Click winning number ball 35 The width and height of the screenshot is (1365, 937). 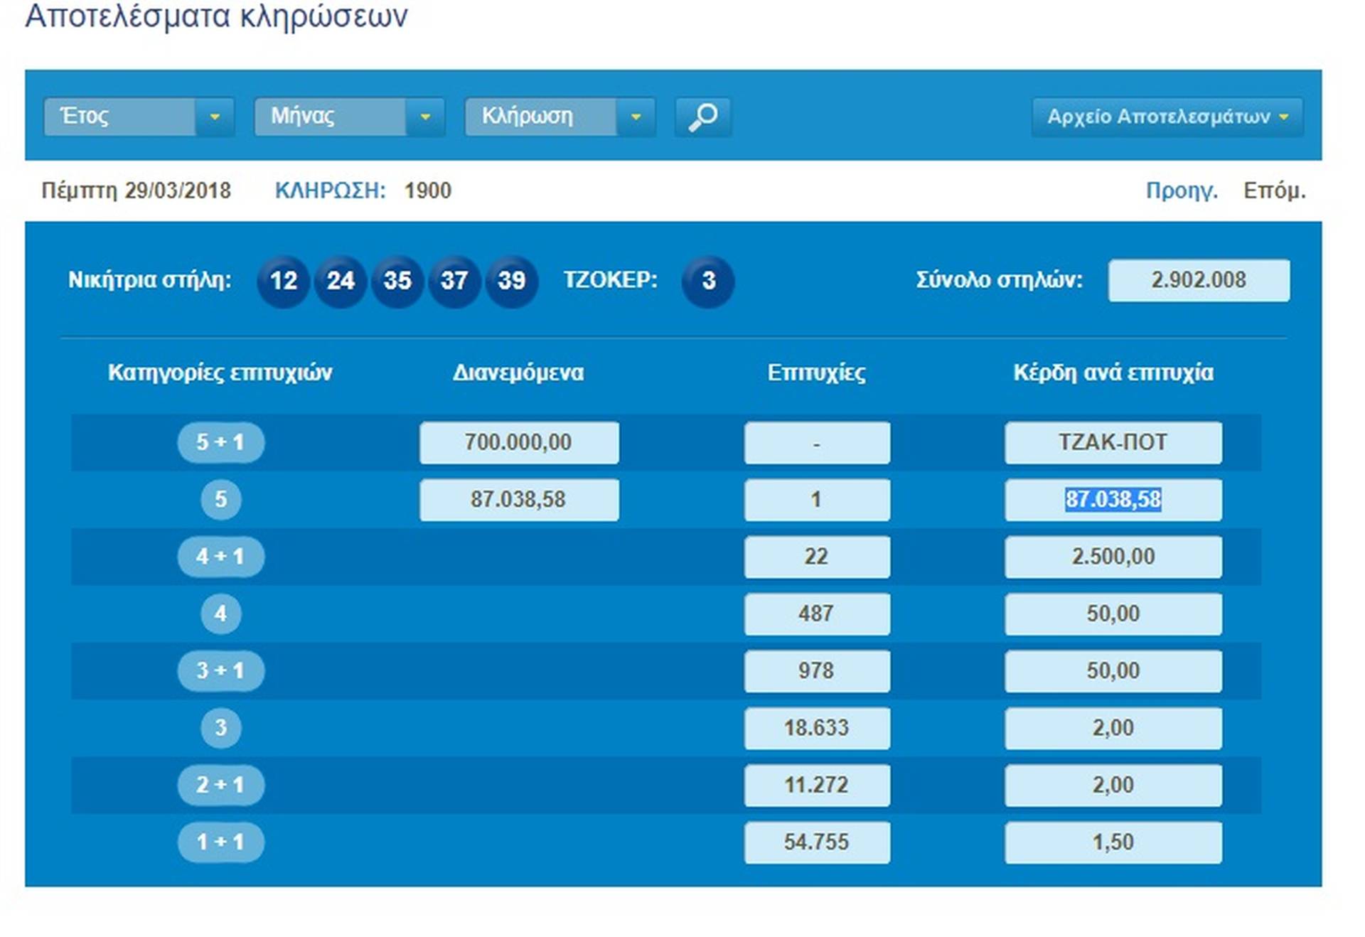tap(397, 281)
